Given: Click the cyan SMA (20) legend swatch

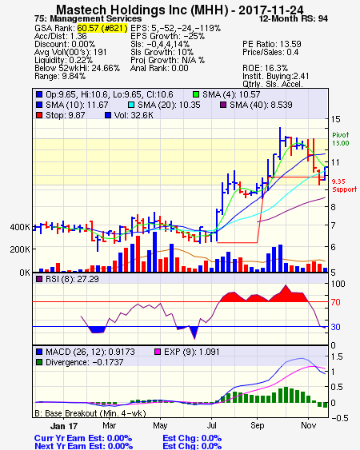Looking at the screenshot, I should pyautogui.click(x=131, y=105).
